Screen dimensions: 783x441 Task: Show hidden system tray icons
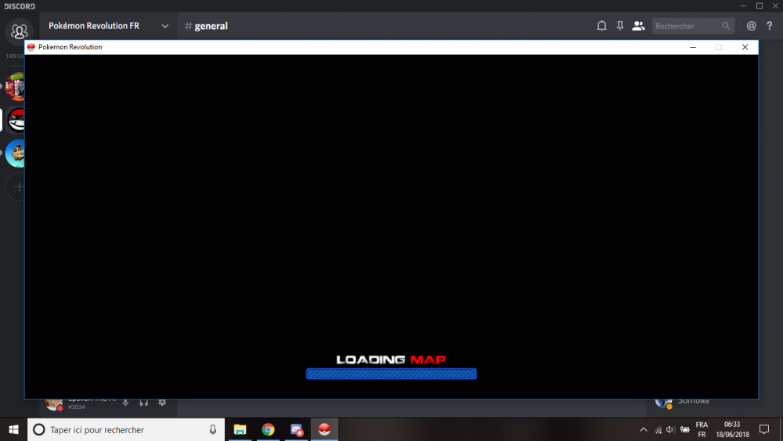644,429
